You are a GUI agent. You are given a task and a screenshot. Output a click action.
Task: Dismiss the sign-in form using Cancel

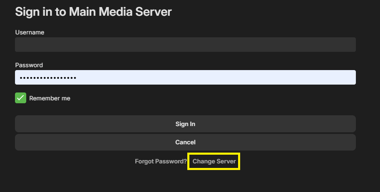point(185,142)
